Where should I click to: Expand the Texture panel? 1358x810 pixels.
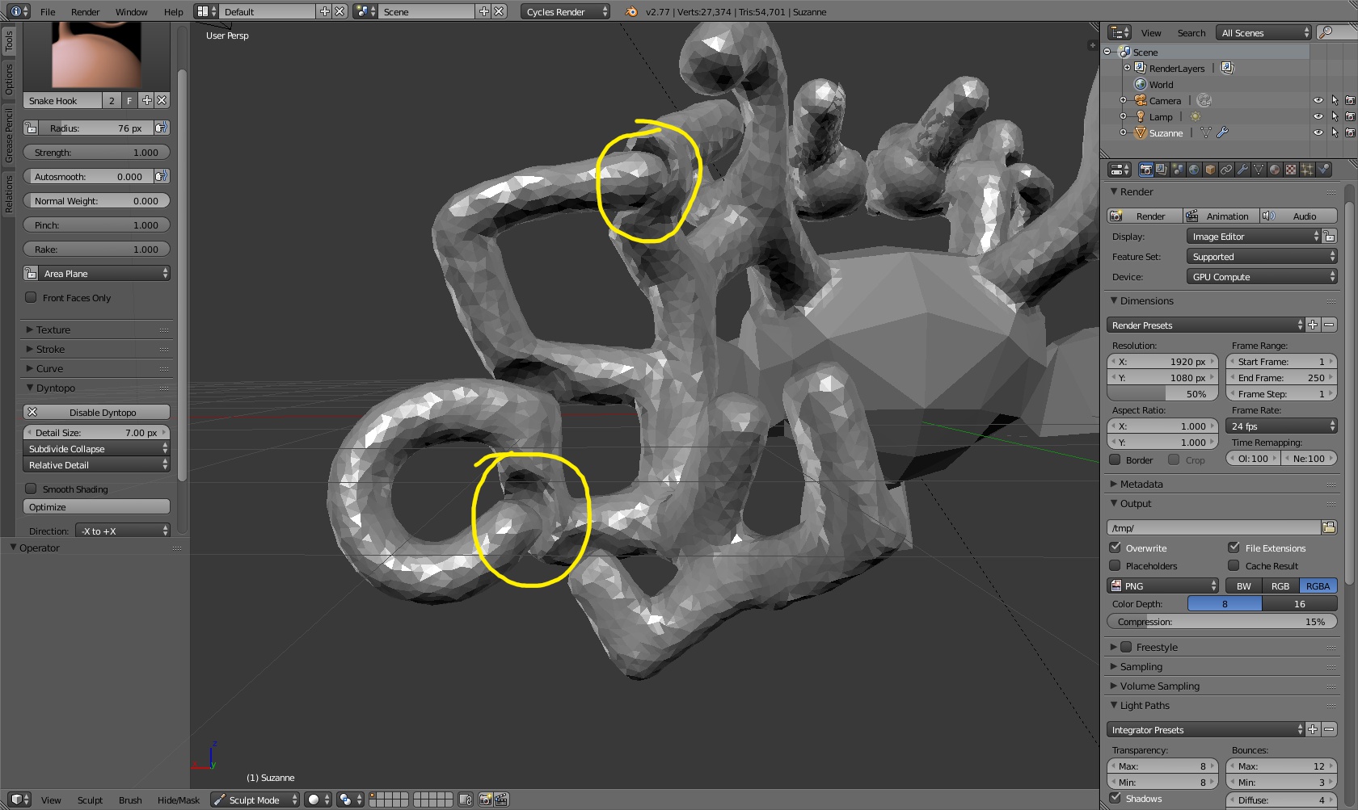(x=53, y=329)
